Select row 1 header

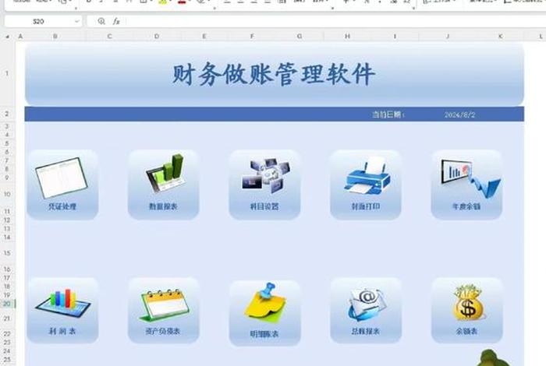[7, 73]
